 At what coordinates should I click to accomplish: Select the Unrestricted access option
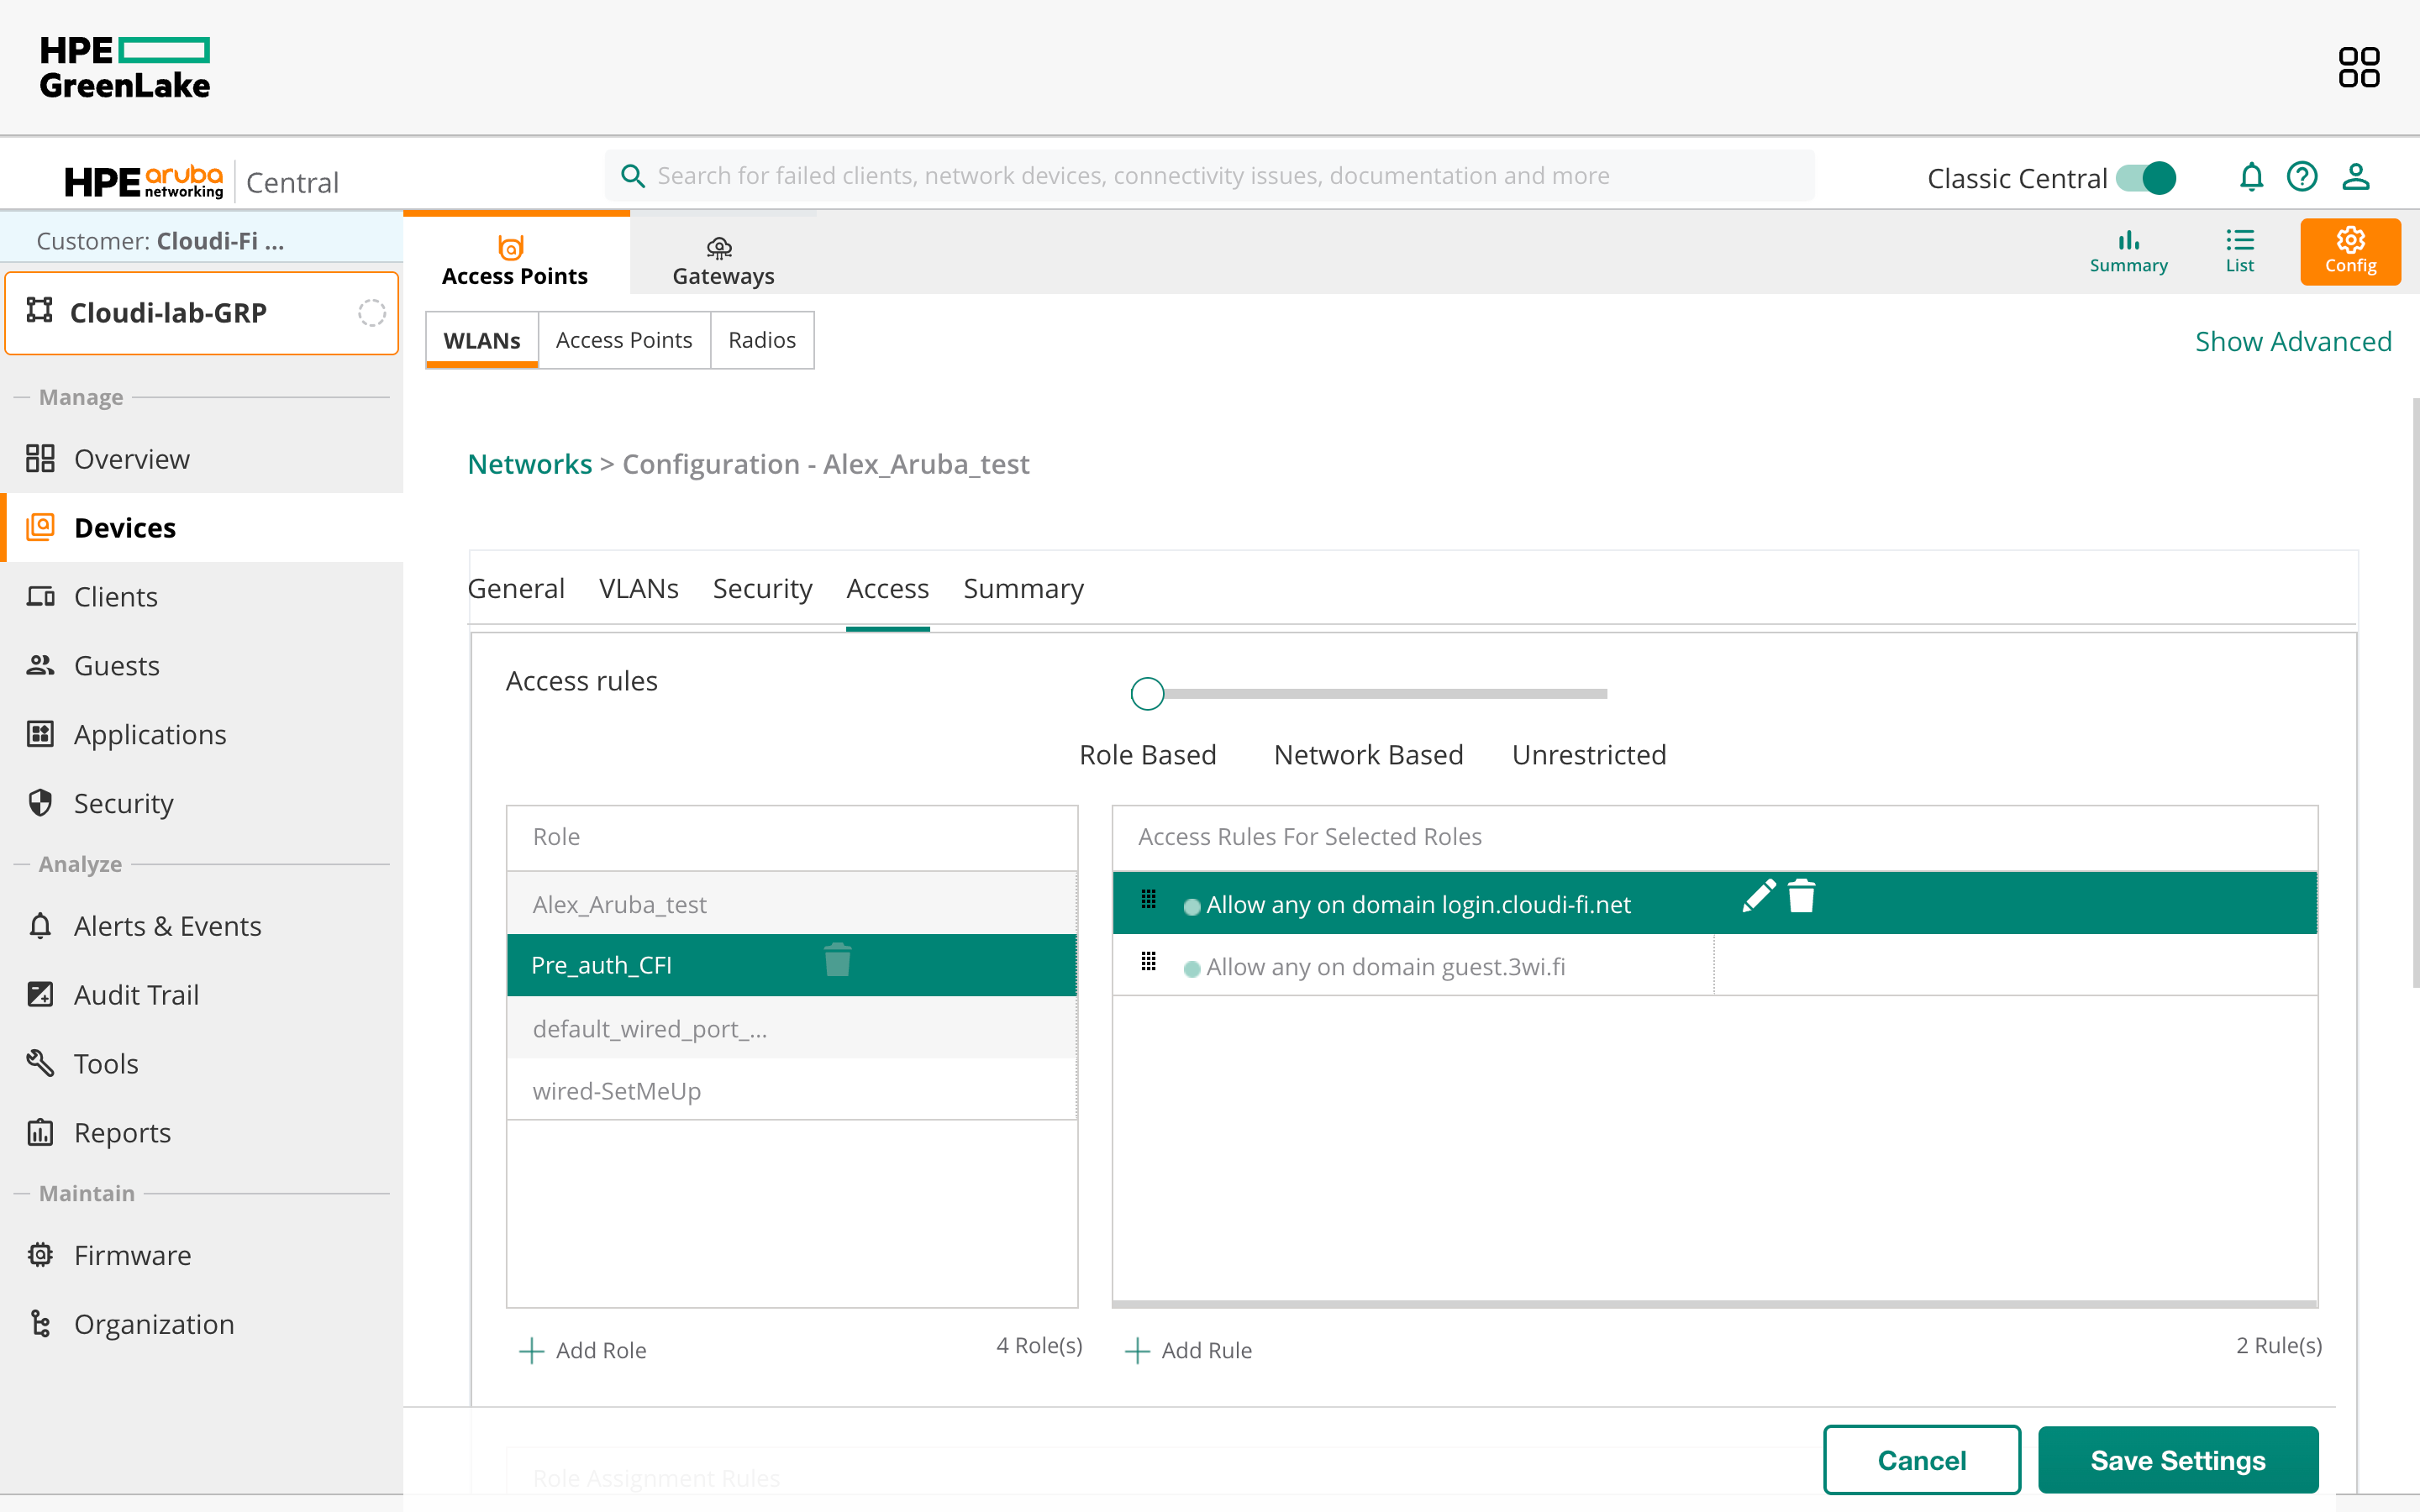1588,755
